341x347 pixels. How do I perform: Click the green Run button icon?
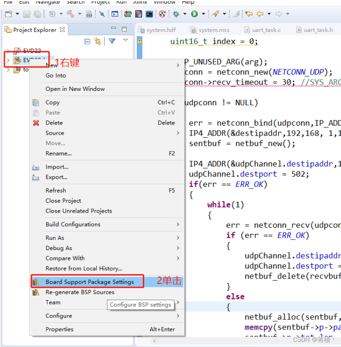tap(194, 14)
